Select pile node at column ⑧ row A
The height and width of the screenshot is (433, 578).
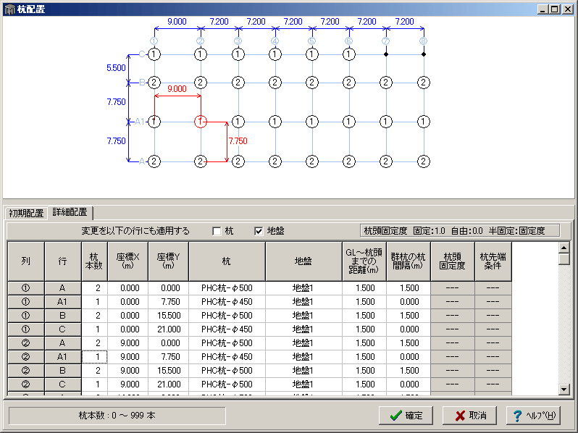(424, 161)
